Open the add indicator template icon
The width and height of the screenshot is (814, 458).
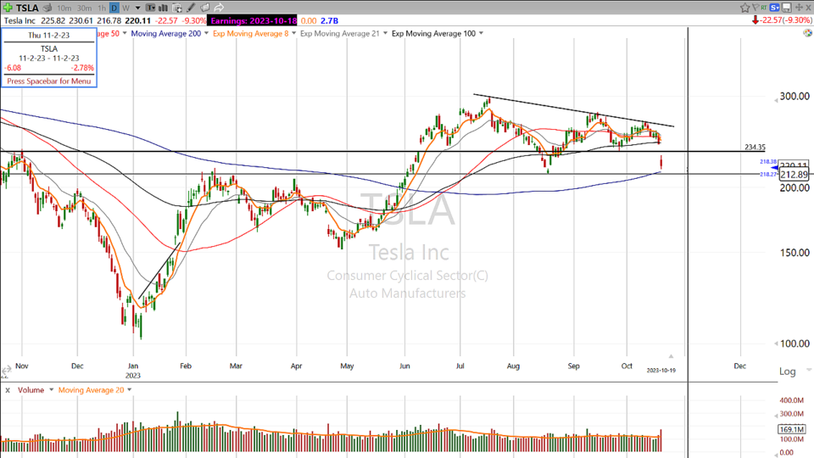point(177,8)
